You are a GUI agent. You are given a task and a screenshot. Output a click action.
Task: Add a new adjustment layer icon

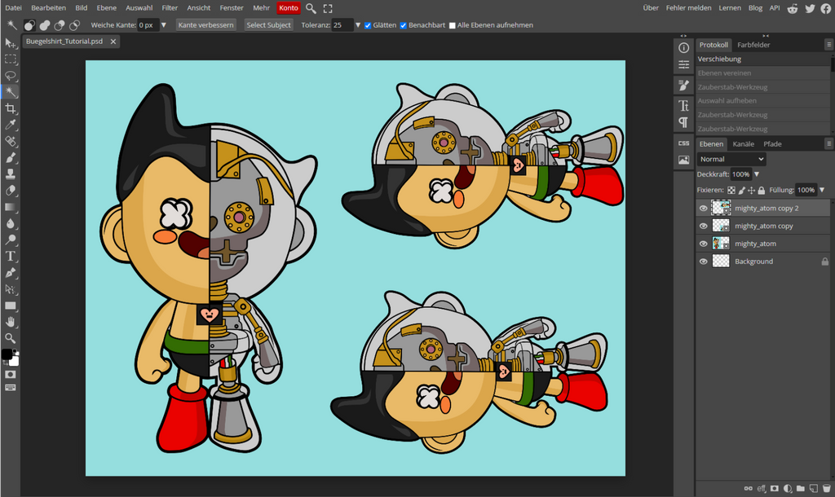click(x=787, y=489)
